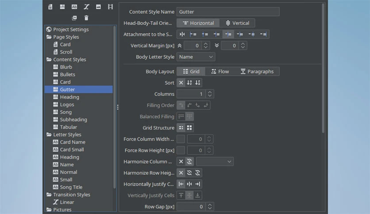The image size is (370, 214).
Task: Disable Harmonize Row Height with X icon
Action: (x=181, y=173)
